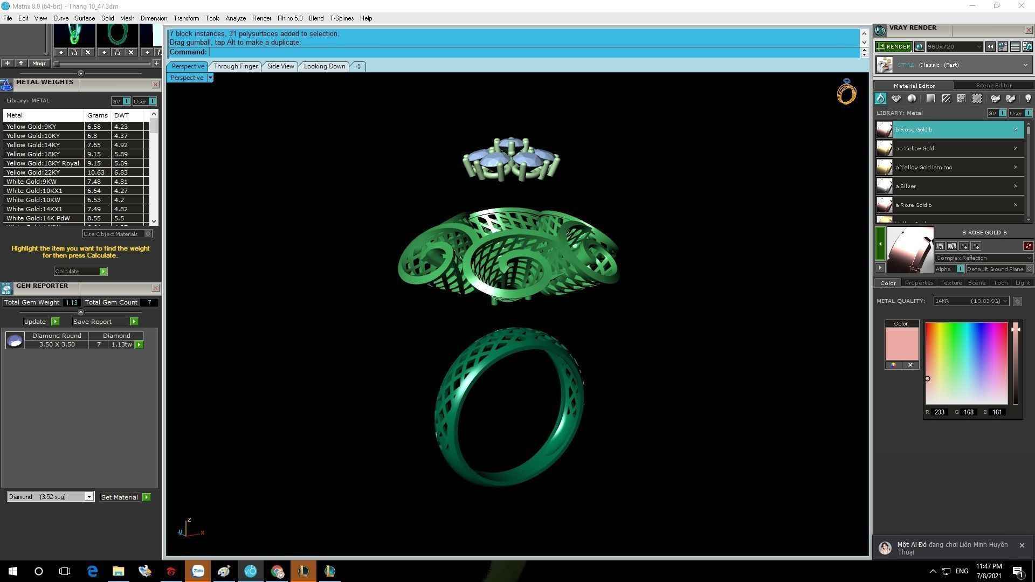Delete second viewport thumbnail snapshot
The width and height of the screenshot is (1035, 582).
point(131,52)
